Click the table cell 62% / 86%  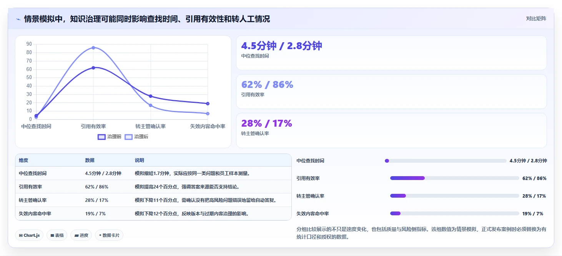pos(96,187)
